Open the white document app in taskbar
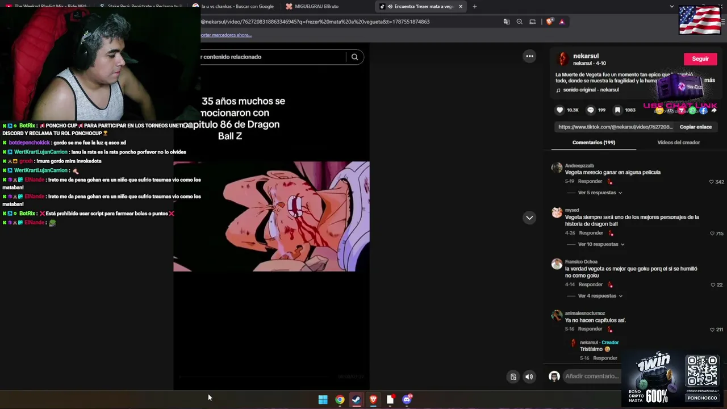The width and height of the screenshot is (727, 409). coord(390,399)
